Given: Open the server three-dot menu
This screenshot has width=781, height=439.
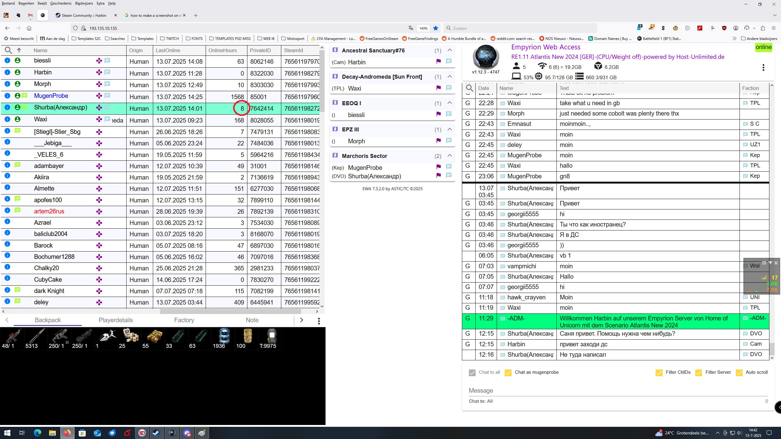Looking at the screenshot, I should pyautogui.click(x=763, y=67).
